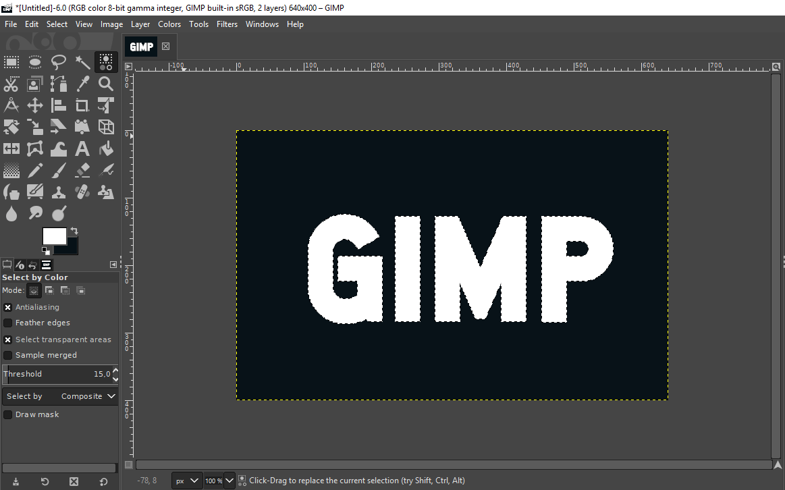Activate the Bucket Fill tool
The height and width of the screenshot is (490, 785).
(x=106, y=148)
